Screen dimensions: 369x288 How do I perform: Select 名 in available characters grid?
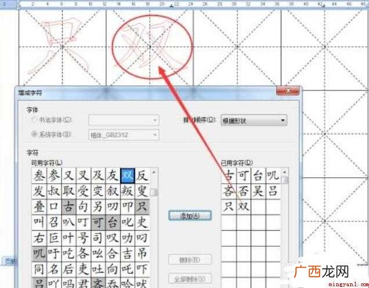pos(54,269)
